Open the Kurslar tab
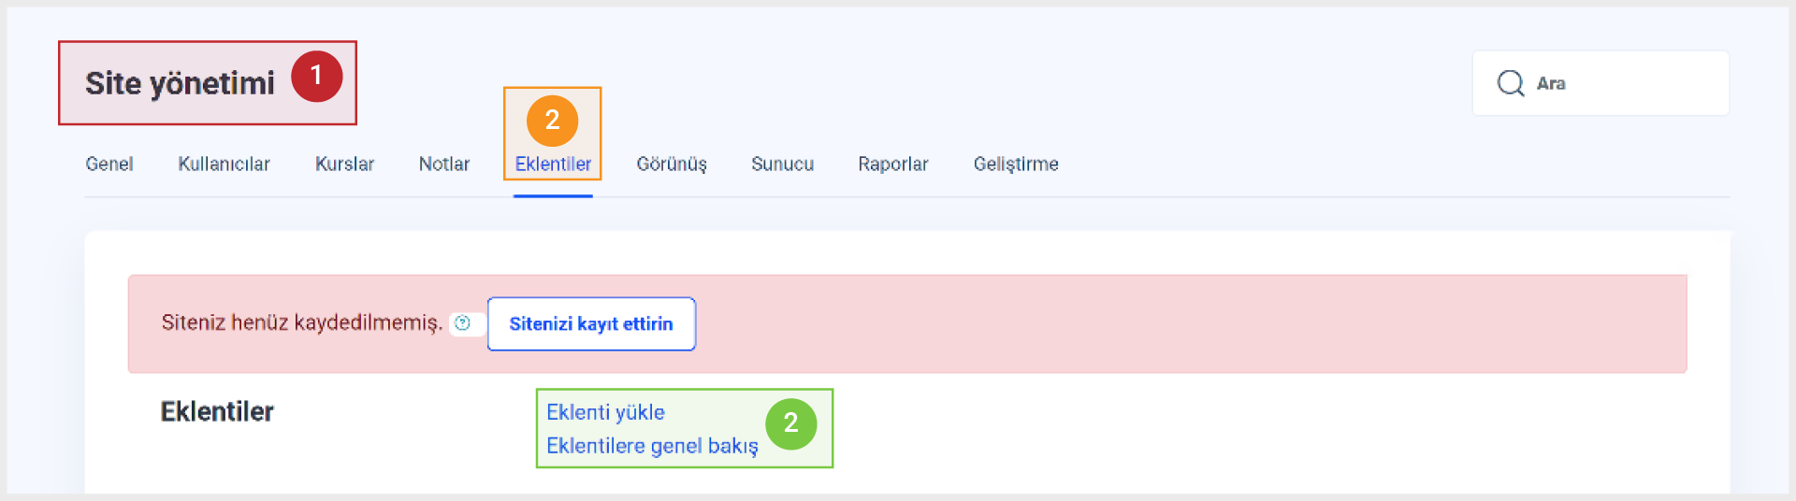This screenshot has width=1796, height=501. [344, 164]
